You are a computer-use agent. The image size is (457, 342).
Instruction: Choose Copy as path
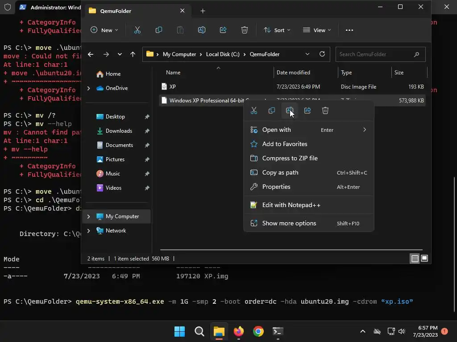click(x=309, y=172)
